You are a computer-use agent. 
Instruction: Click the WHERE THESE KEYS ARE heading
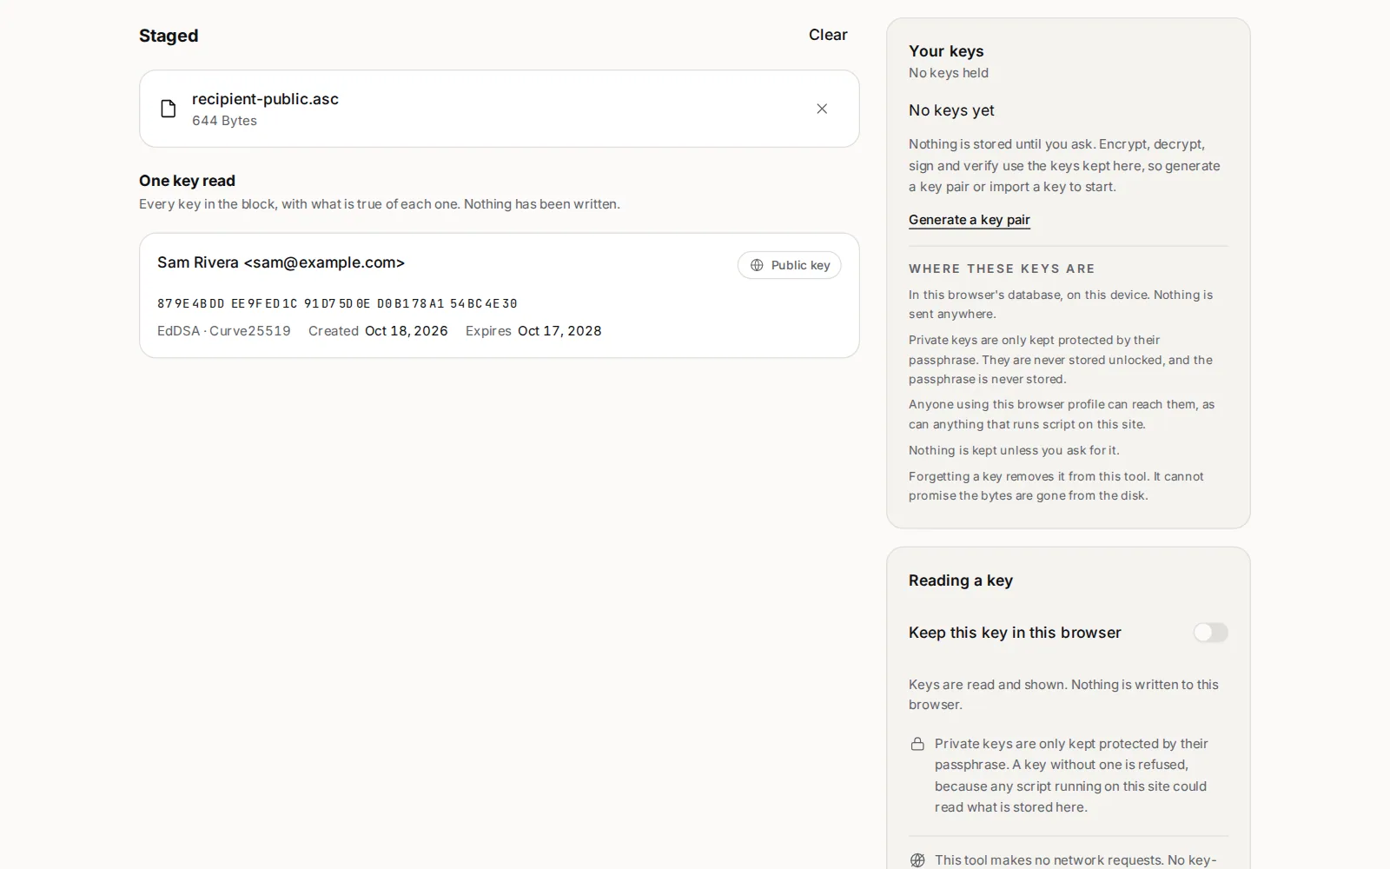click(x=1002, y=269)
